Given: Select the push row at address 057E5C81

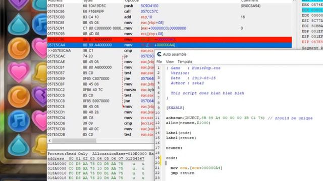Looking at the screenshot, I should pos(170,6).
